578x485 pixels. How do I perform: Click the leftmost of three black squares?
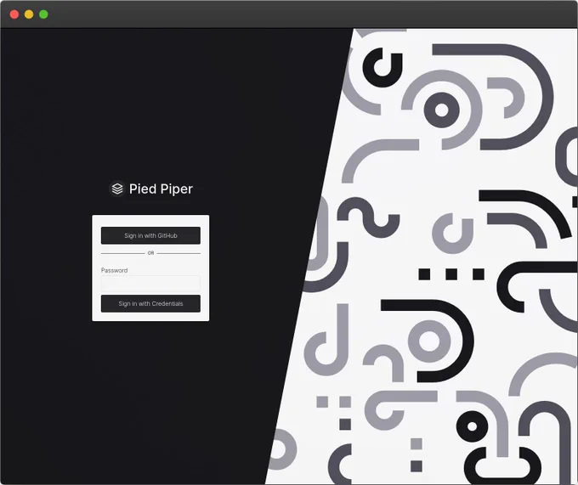tap(424, 274)
